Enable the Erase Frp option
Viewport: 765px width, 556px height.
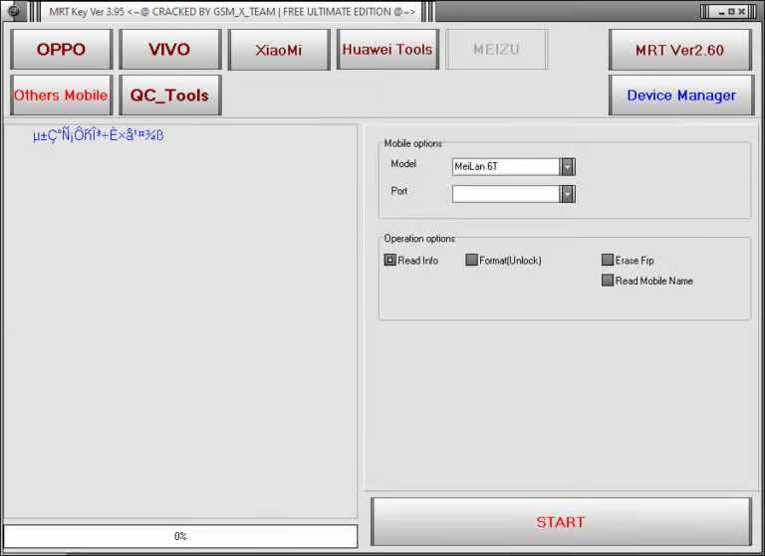point(608,261)
